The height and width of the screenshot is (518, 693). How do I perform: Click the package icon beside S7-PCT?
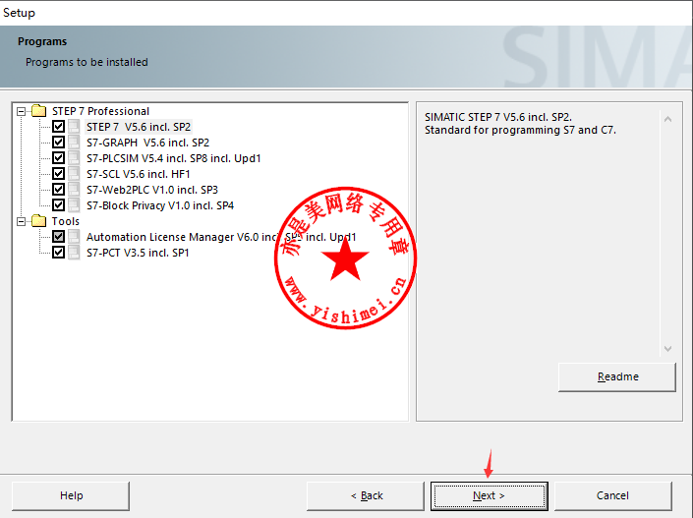tap(75, 253)
